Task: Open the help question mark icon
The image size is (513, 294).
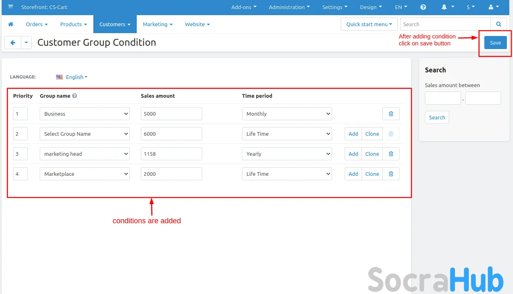Action: tap(423, 7)
